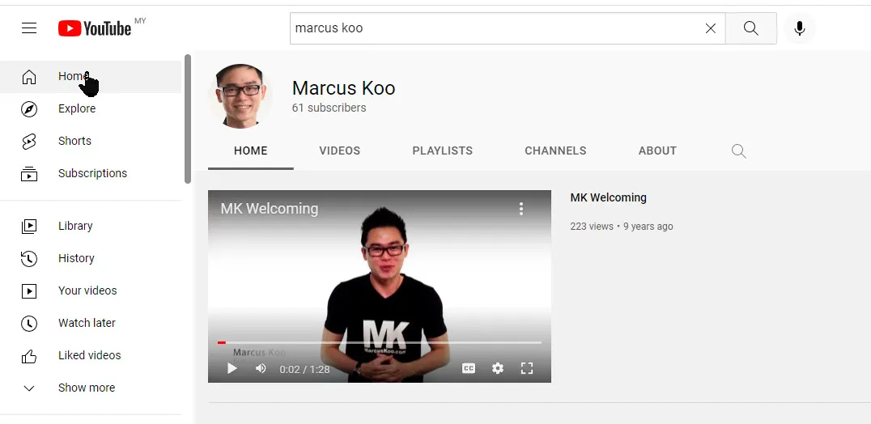Expand the sidebar with Show more chevron
This screenshot has height=424, width=871.
coord(29,388)
